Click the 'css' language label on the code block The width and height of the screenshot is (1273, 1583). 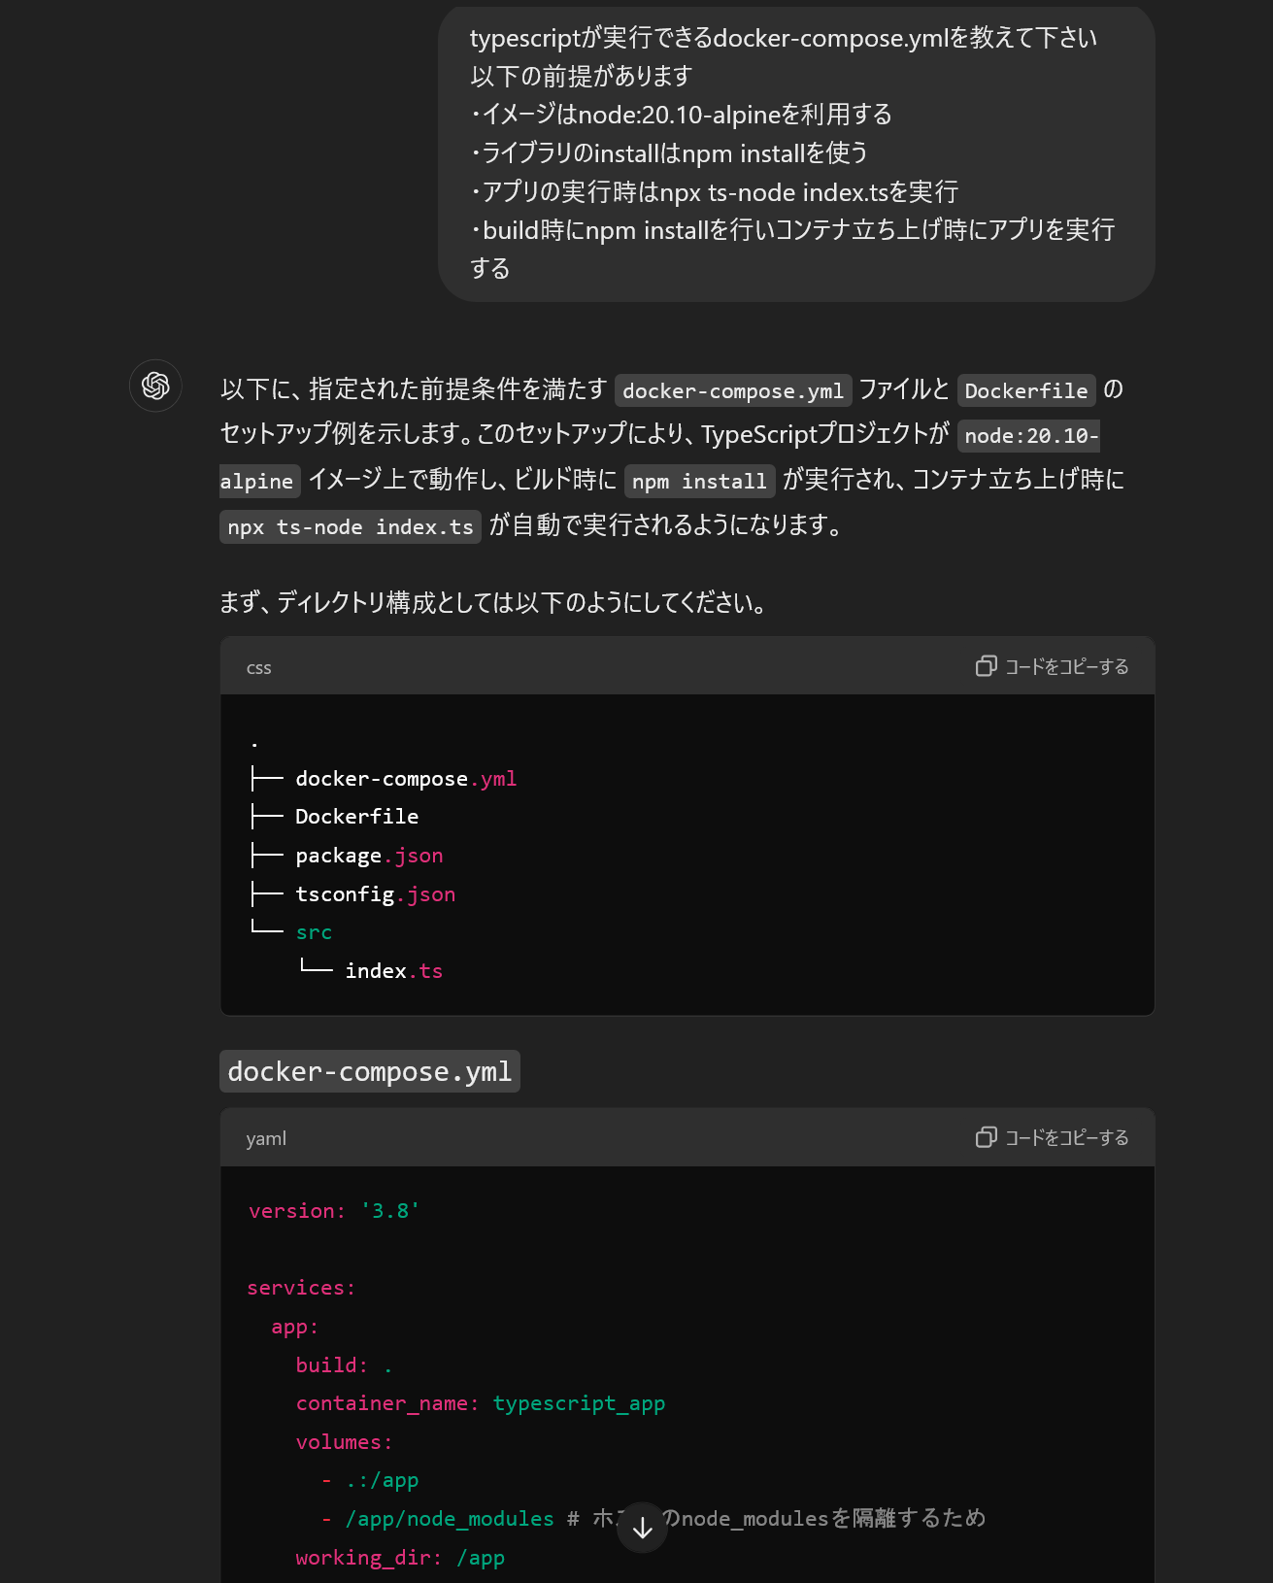pos(259,667)
